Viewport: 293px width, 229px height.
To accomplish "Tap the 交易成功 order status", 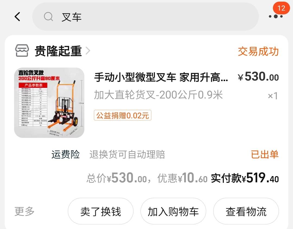I will tap(258, 51).
